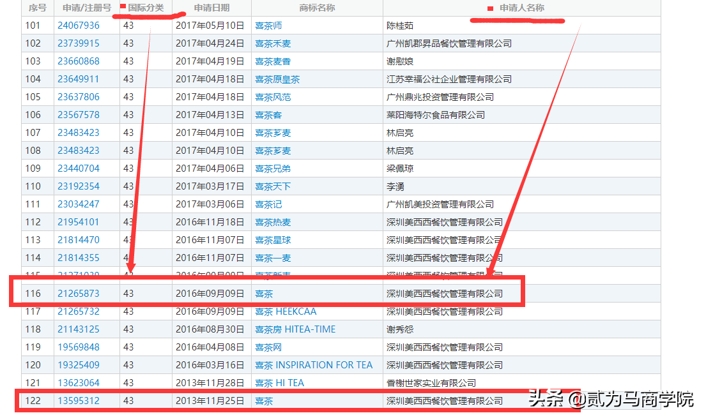Open the 喜茶原皇茶 trademark link
This screenshot has width=706, height=420.
tap(277, 79)
